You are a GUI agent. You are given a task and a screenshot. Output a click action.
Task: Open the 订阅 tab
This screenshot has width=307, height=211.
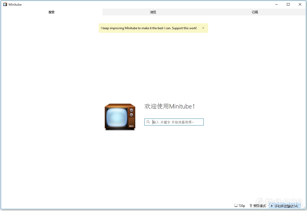pyautogui.click(x=255, y=12)
